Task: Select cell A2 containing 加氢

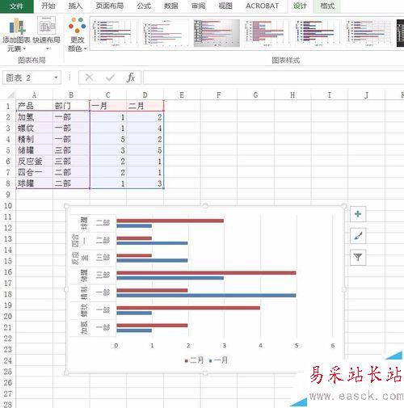Action: tap(34, 117)
